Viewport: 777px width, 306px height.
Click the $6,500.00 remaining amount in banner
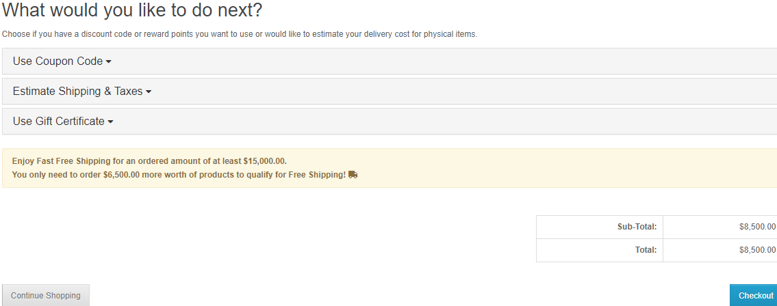[121, 174]
